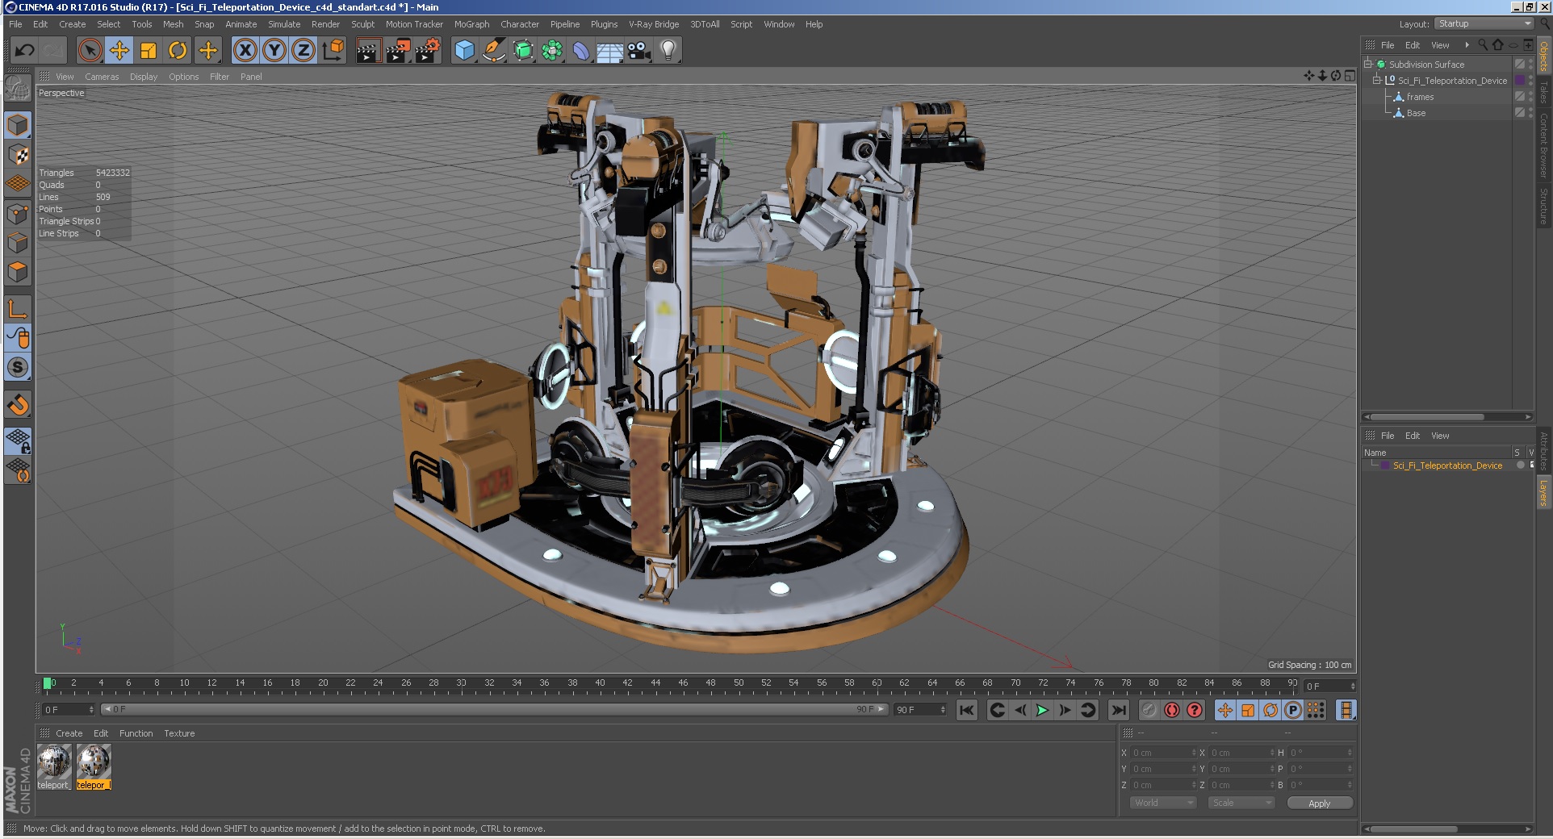Play the animation forward
Screen dimensions: 1553x839
[x=1042, y=710]
